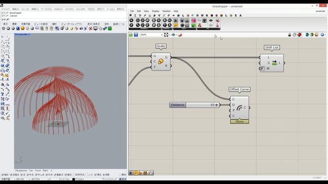This screenshot has height=184, width=328.
Task: Switch to the Right viewport tab in Rhino
Action: click(x=46, y=170)
